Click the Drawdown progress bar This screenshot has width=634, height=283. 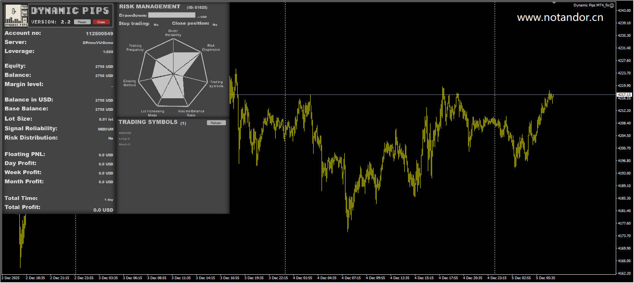(x=172, y=15)
